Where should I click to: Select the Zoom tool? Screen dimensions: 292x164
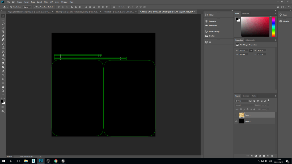point(3,90)
